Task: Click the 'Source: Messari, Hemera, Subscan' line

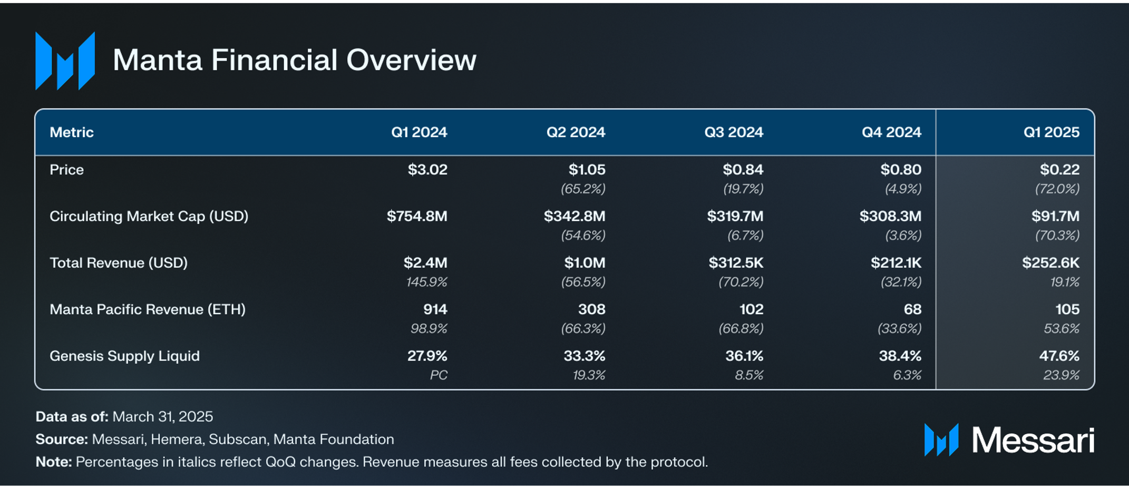Action: pos(215,440)
